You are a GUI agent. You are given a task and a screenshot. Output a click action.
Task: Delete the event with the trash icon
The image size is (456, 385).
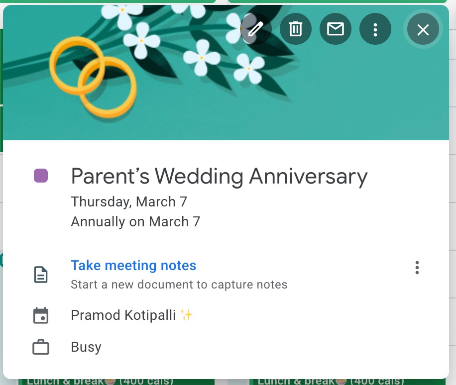pos(296,29)
